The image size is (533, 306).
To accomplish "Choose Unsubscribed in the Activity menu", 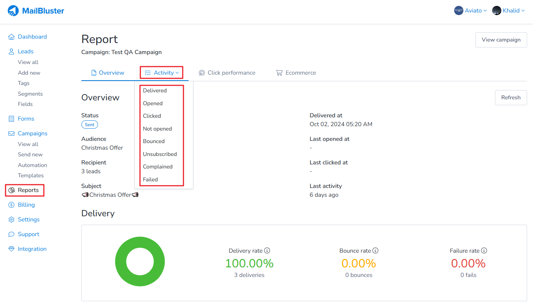I will tap(160, 154).
